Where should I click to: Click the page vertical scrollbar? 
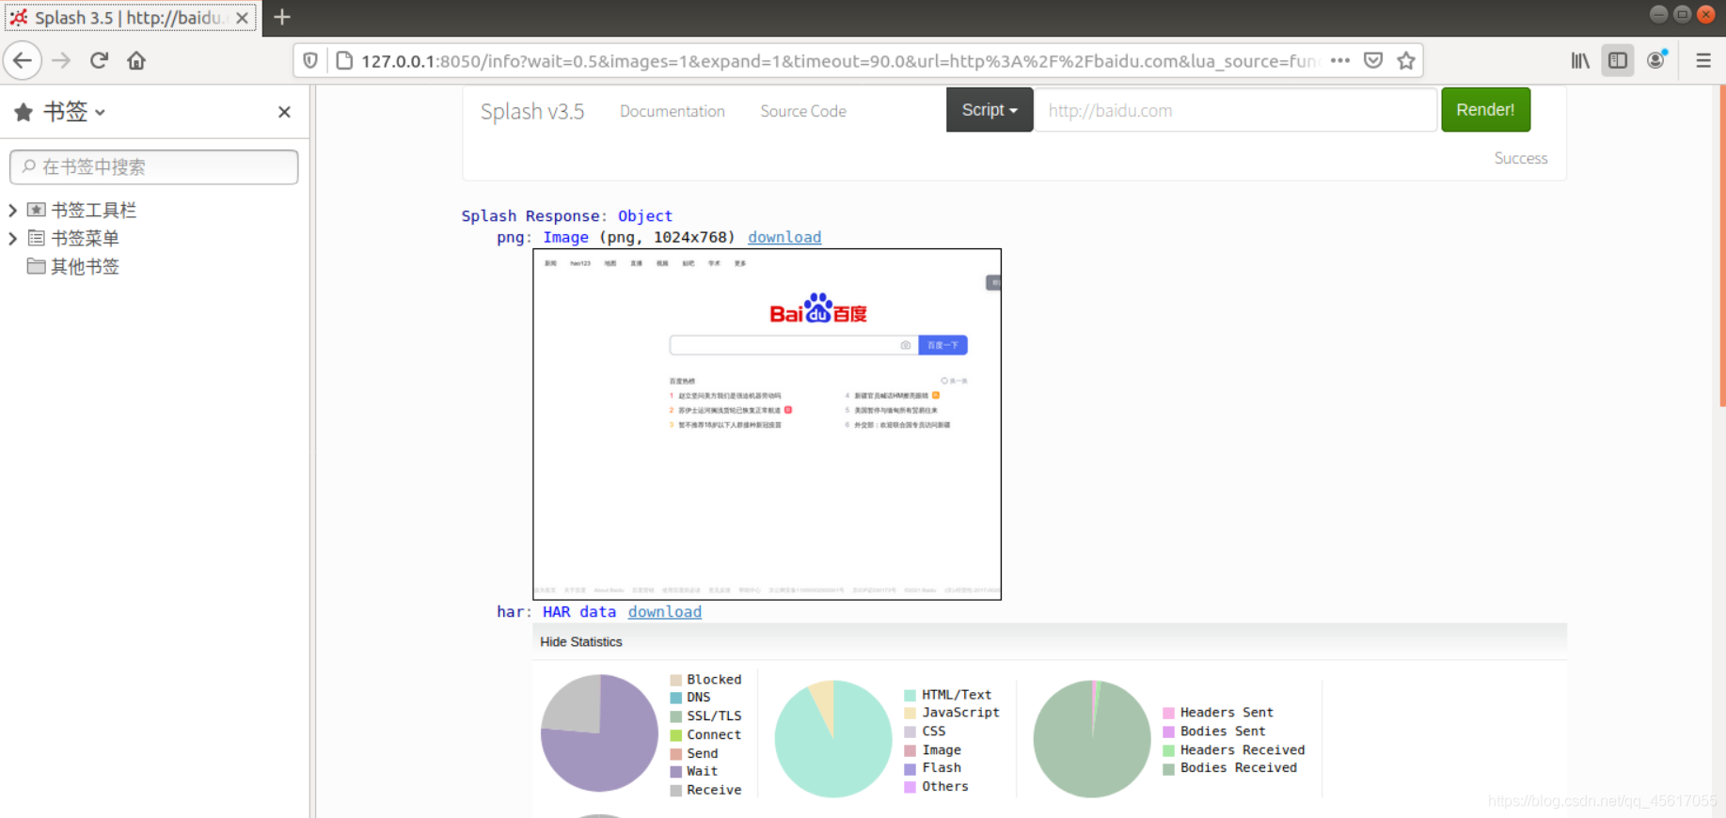click(1722, 245)
